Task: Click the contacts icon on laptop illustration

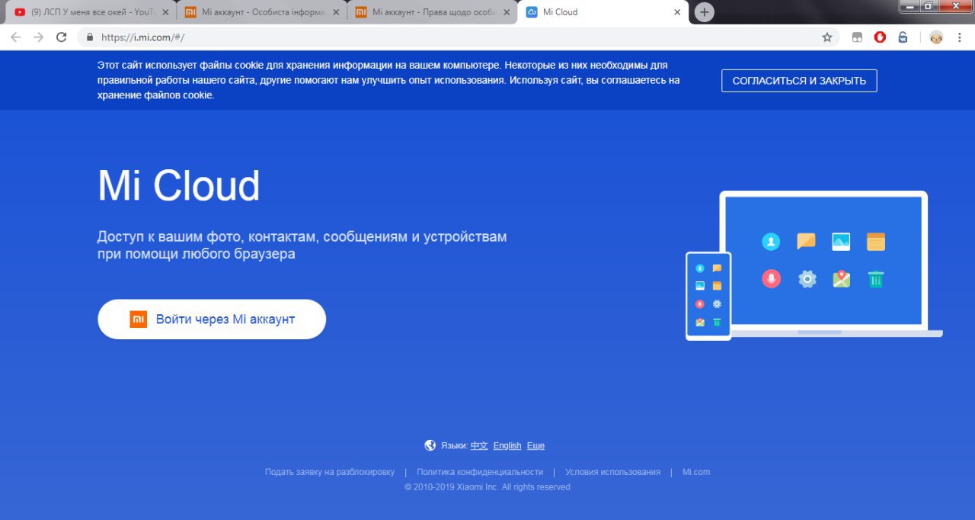Action: pyautogui.click(x=771, y=242)
